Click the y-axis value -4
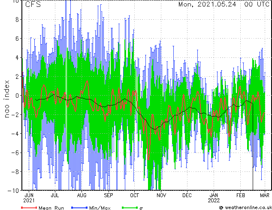 (x=15, y=134)
